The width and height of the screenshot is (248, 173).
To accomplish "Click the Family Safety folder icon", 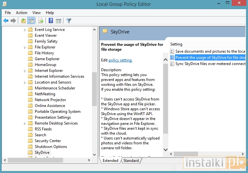I will pyautogui.click(x=30, y=41).
